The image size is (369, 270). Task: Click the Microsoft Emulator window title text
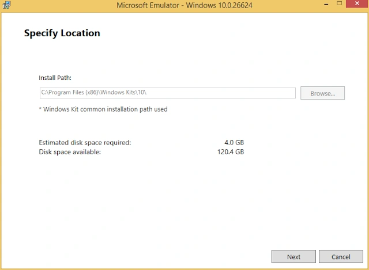coord(184,5)
